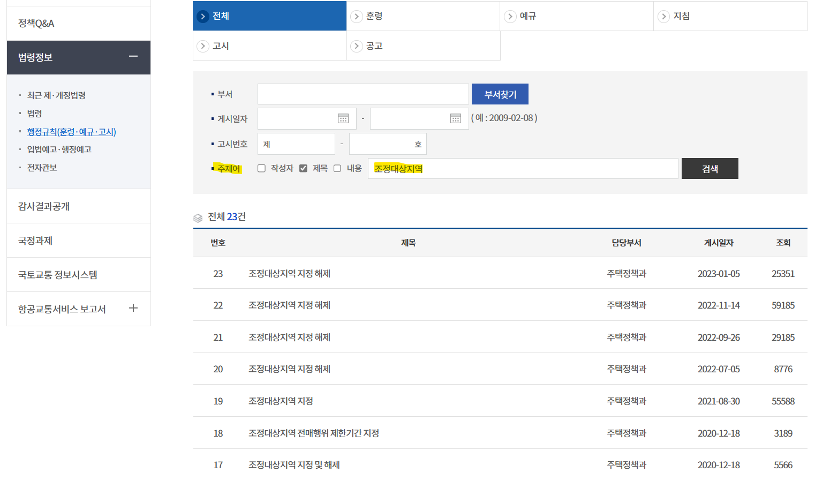This screenshot has height=480, width=815.
Task: Click the highlighted 주제어 search input field
Action: point(522,168)
